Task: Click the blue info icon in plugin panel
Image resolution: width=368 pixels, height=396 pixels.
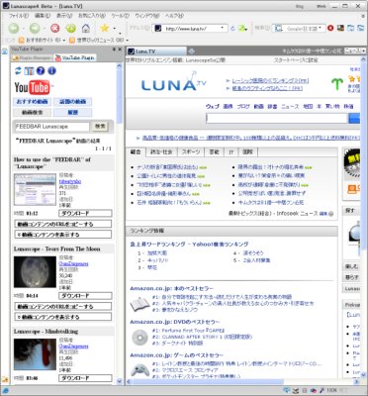Action: [x=51, y=70]
